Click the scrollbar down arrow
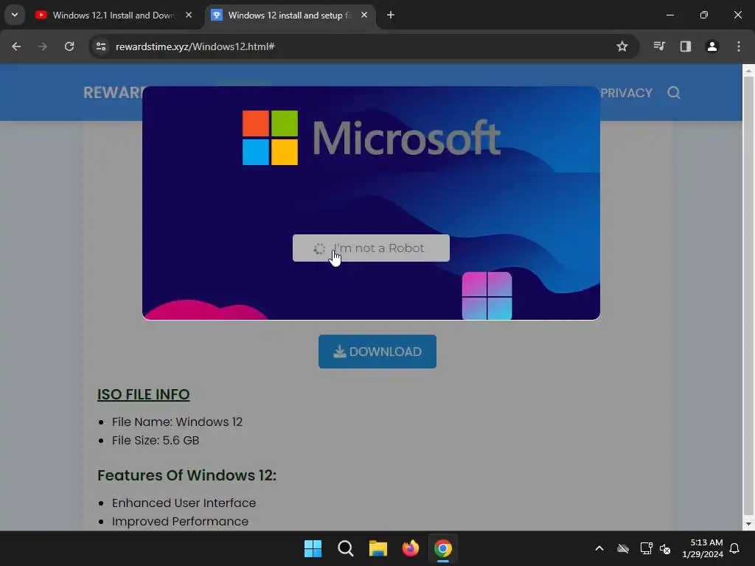The image size is (755, 566). [x=748, y=524]
